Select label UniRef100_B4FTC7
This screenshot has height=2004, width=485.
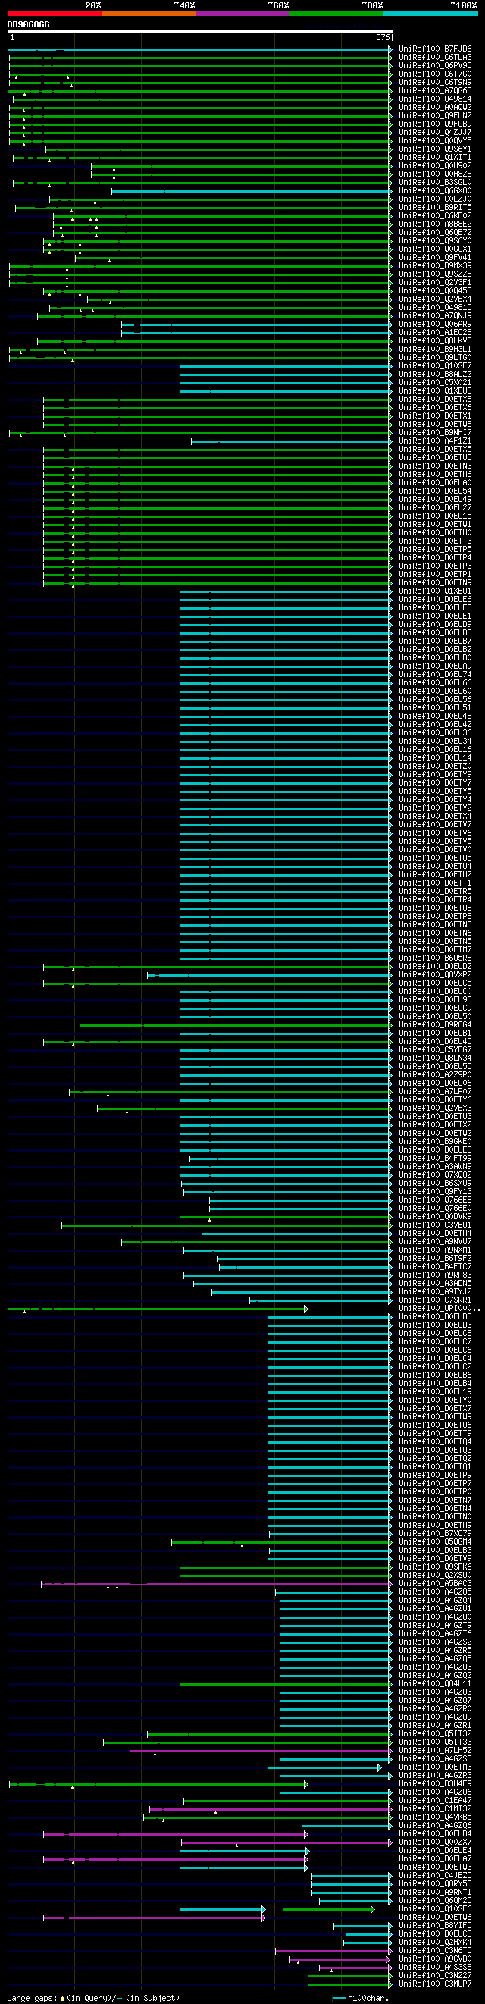pos(435,1266)
